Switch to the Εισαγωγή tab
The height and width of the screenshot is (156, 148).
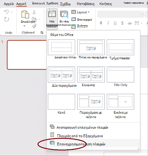point(39,4)
